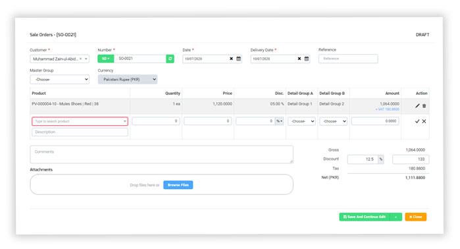Remove selected customer with small x icon

click(x=81, y=59)
